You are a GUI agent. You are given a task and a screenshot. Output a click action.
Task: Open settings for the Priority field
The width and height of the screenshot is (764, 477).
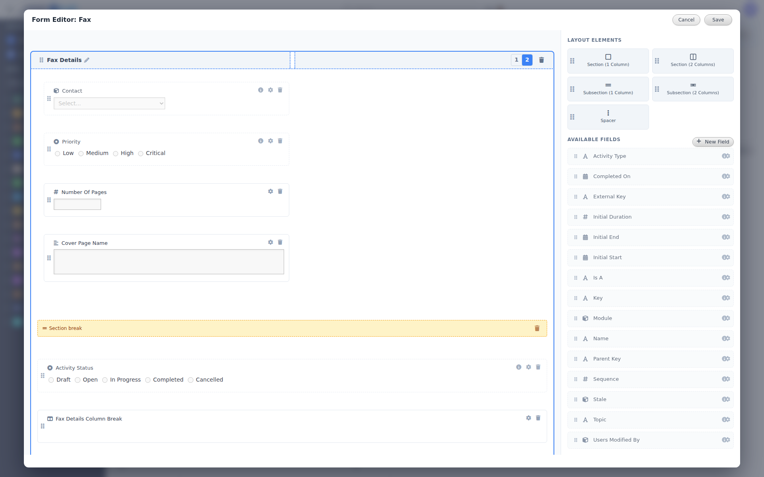[x=271, y=141]
